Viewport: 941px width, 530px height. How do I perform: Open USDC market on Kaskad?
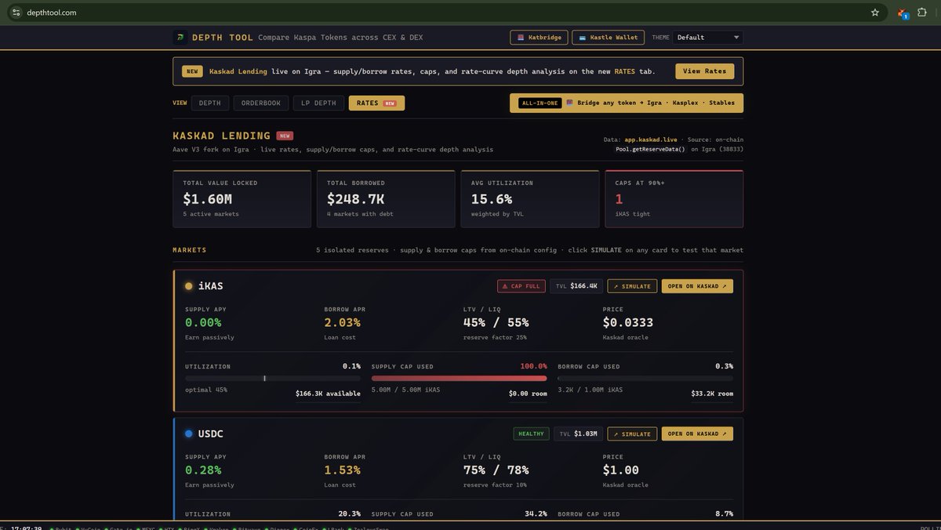point(697,434)
